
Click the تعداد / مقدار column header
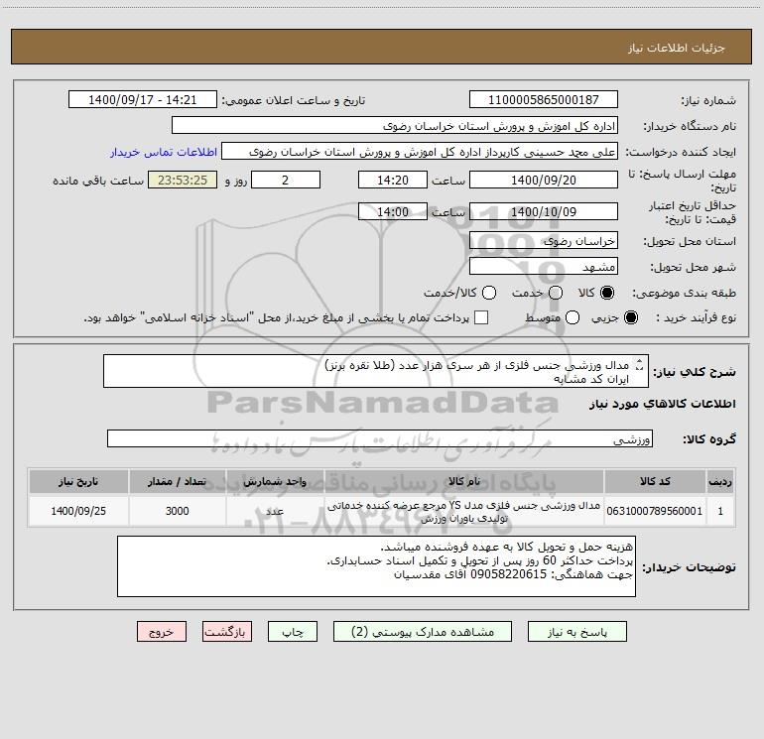[178, 481]
